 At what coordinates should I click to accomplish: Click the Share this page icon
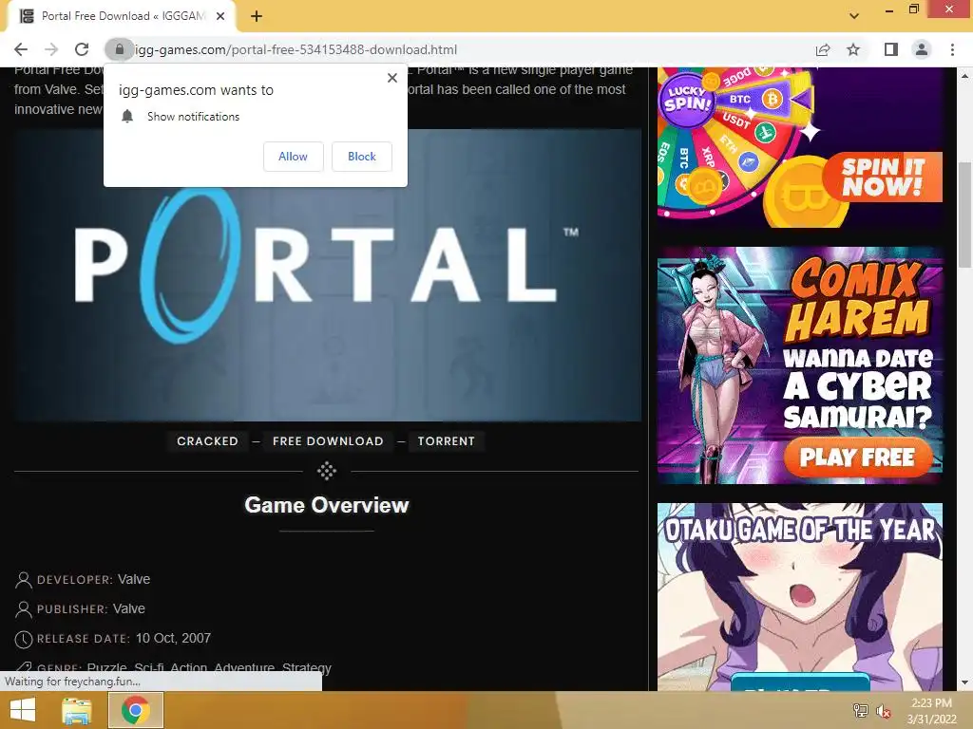coord(823,49)
